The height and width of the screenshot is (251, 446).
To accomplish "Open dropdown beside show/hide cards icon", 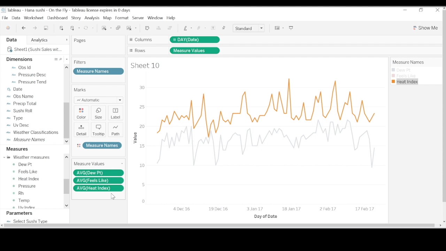I will tap(283, 28).
